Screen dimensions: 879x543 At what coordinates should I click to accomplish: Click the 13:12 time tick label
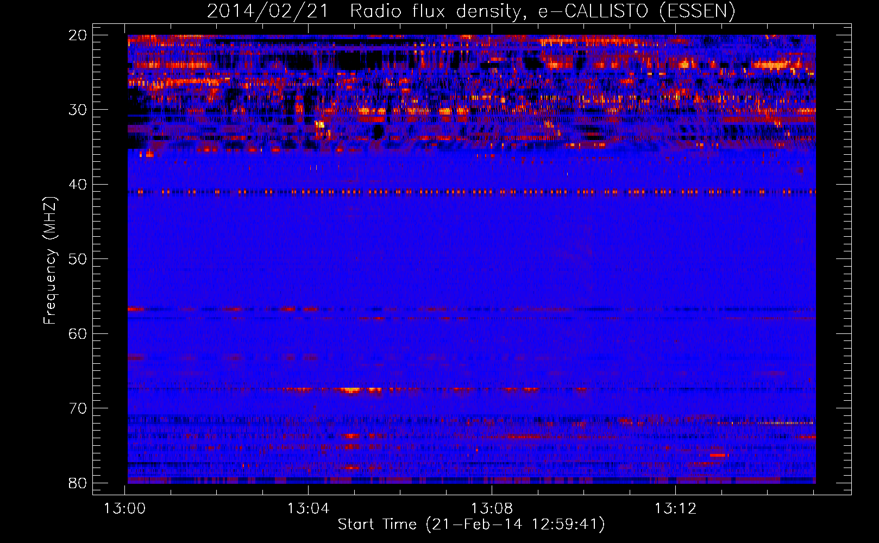click(675, 509)
